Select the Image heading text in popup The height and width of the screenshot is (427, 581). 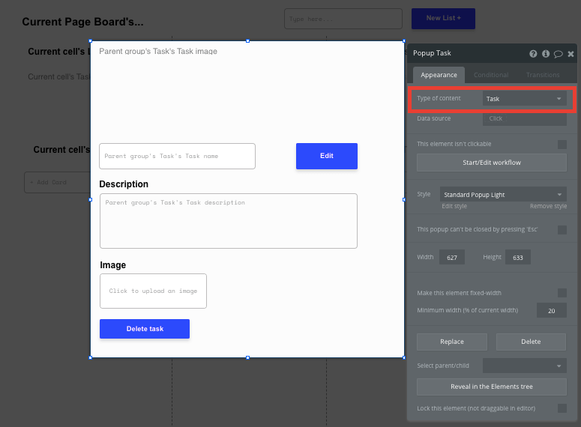[x=113, y=265]
